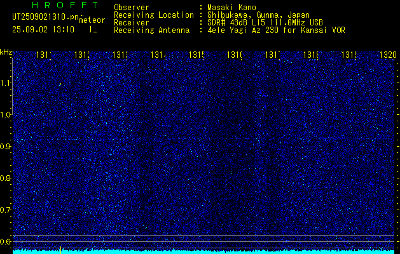400x254 pixels.
Task: Click the 0.6 kHz frequency label
Action: point(6,241)
